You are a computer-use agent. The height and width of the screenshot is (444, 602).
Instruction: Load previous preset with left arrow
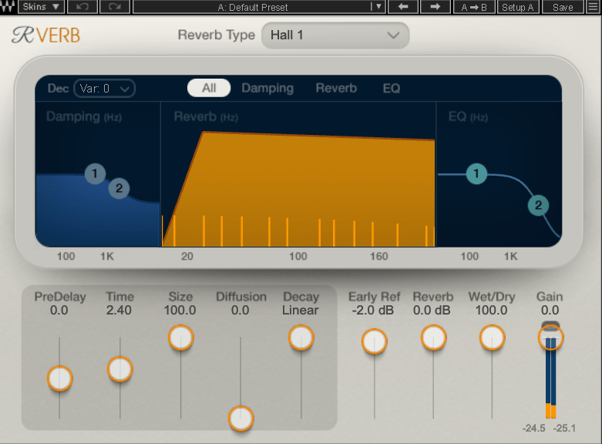click(402, 7)
